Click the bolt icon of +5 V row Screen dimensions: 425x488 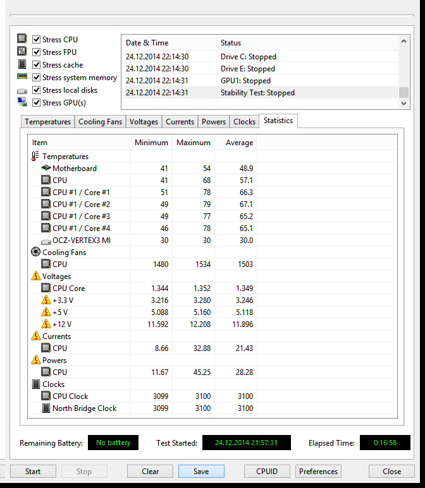click(x=46, y=312)
